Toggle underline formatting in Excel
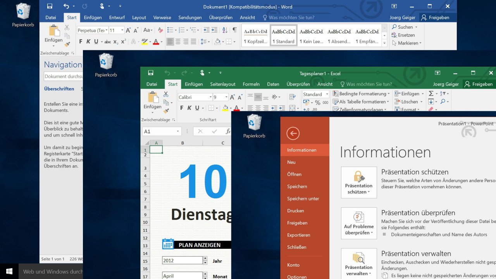 point(197,108)
